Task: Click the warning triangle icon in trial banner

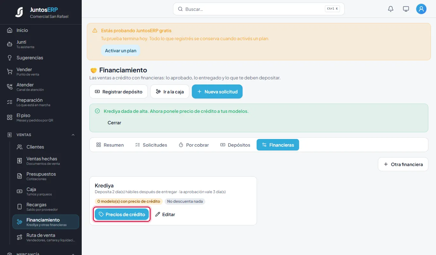Action: [95, 31]
